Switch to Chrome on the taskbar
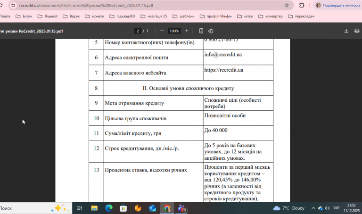Screen dimensions: 362x214 167,208
